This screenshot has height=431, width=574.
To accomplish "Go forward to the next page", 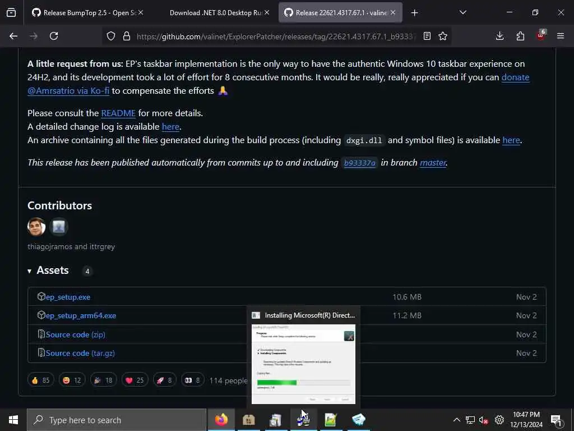I will 34,36.
